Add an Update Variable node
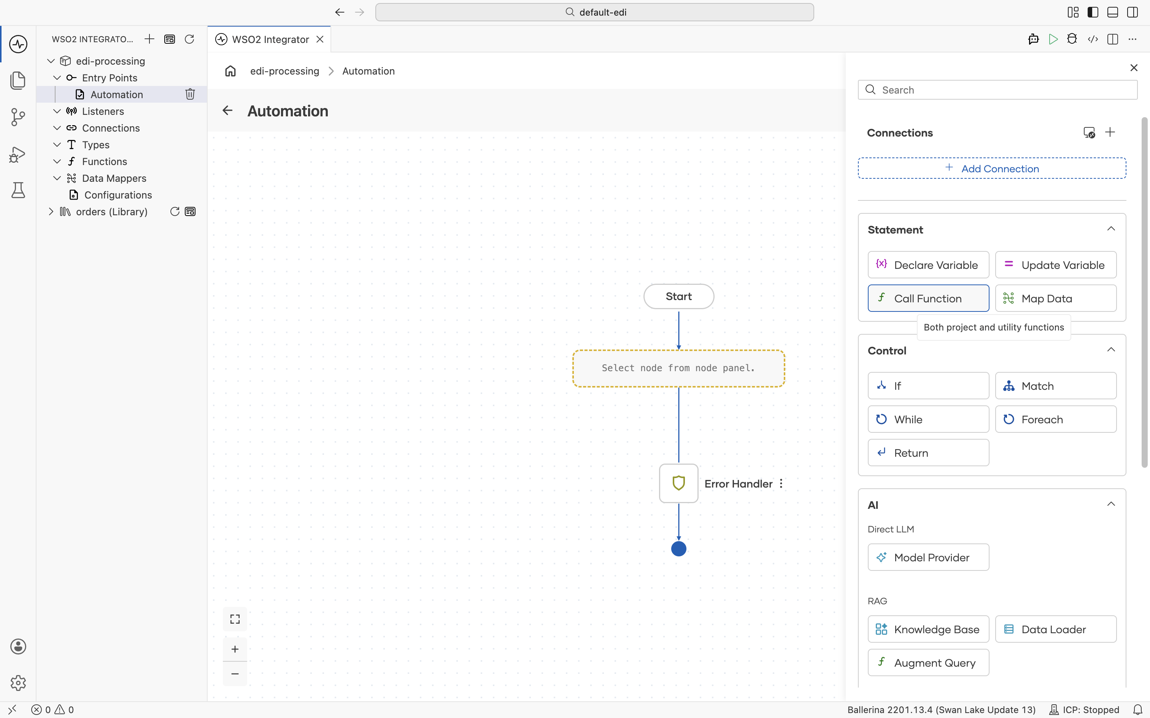1150x718 pixels. click(1056, 265)
